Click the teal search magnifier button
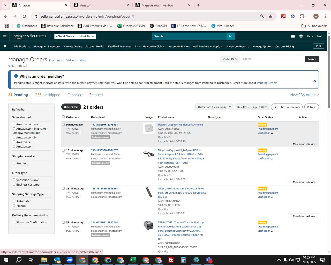The width and height of the screenshot is (331, 265). [230, 36]
